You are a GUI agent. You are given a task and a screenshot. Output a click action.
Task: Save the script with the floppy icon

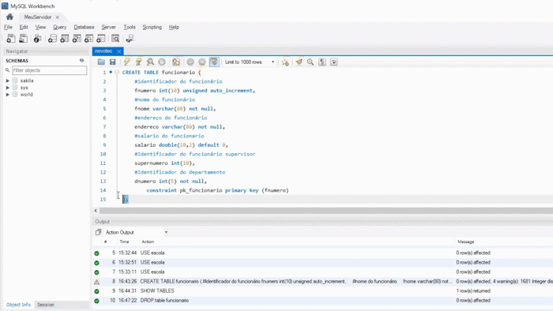tap(112, 62)
